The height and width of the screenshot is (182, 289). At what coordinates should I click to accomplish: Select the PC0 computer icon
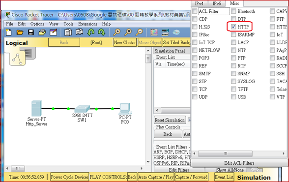[125, 109]
